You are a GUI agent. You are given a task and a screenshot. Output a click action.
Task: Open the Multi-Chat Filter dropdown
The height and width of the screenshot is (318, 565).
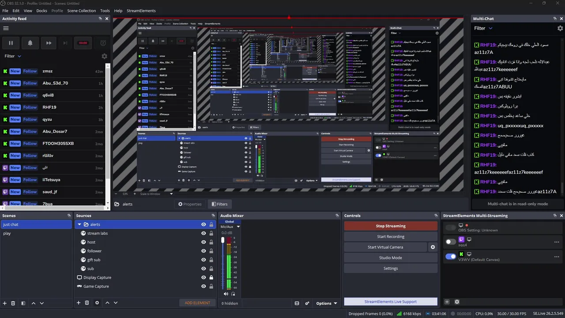click(x=483, y=28)
